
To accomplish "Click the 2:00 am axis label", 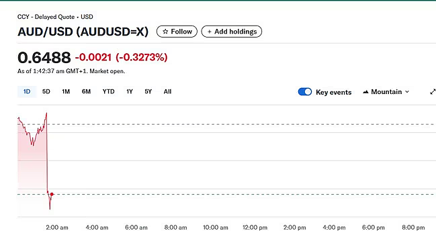I will point(57,228).
